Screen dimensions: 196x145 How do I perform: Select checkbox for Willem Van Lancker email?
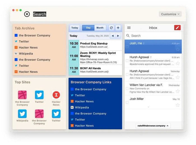click(127, 88)
